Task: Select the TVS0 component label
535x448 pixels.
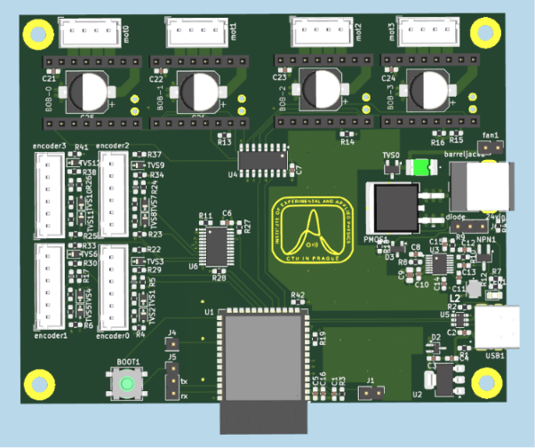Action: 391,156
